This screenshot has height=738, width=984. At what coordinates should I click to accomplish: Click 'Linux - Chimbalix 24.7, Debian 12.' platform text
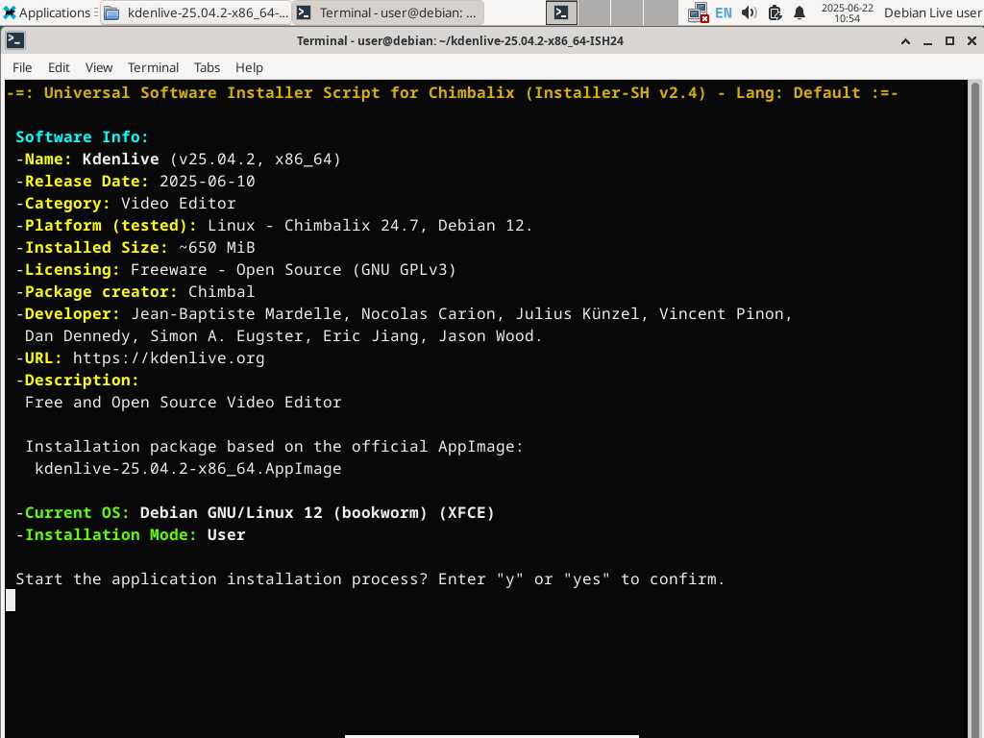(370, 225)
